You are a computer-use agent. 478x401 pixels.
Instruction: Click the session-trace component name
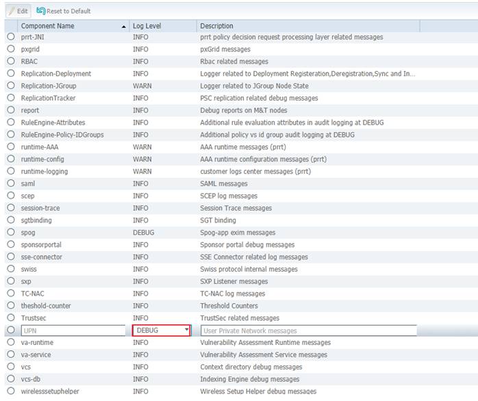tap(40, 208)
